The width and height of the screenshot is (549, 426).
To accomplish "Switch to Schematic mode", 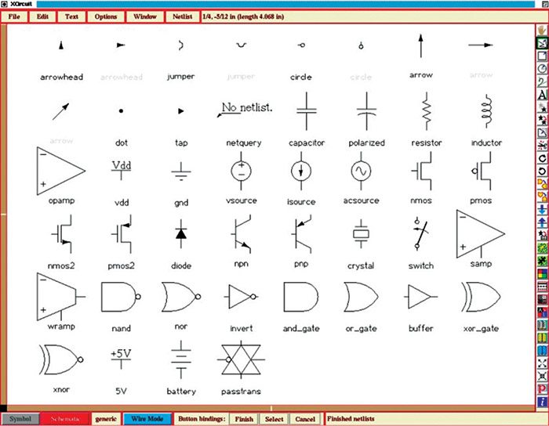I will (x=65, y=419).
